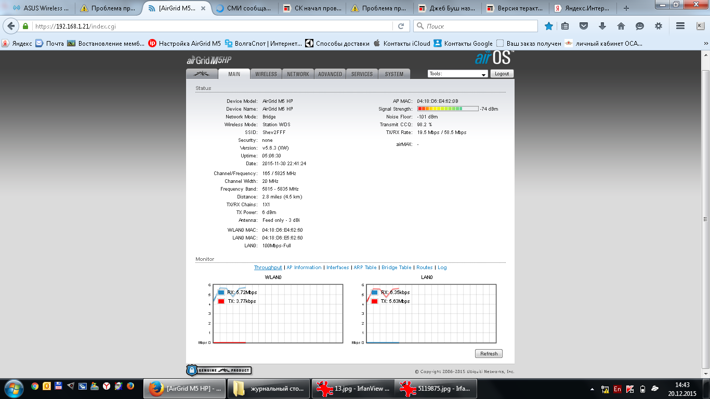Screen dimensions: 710x399
Task: Switch to the WIRELESS tab
Action: tap(266, 74)
